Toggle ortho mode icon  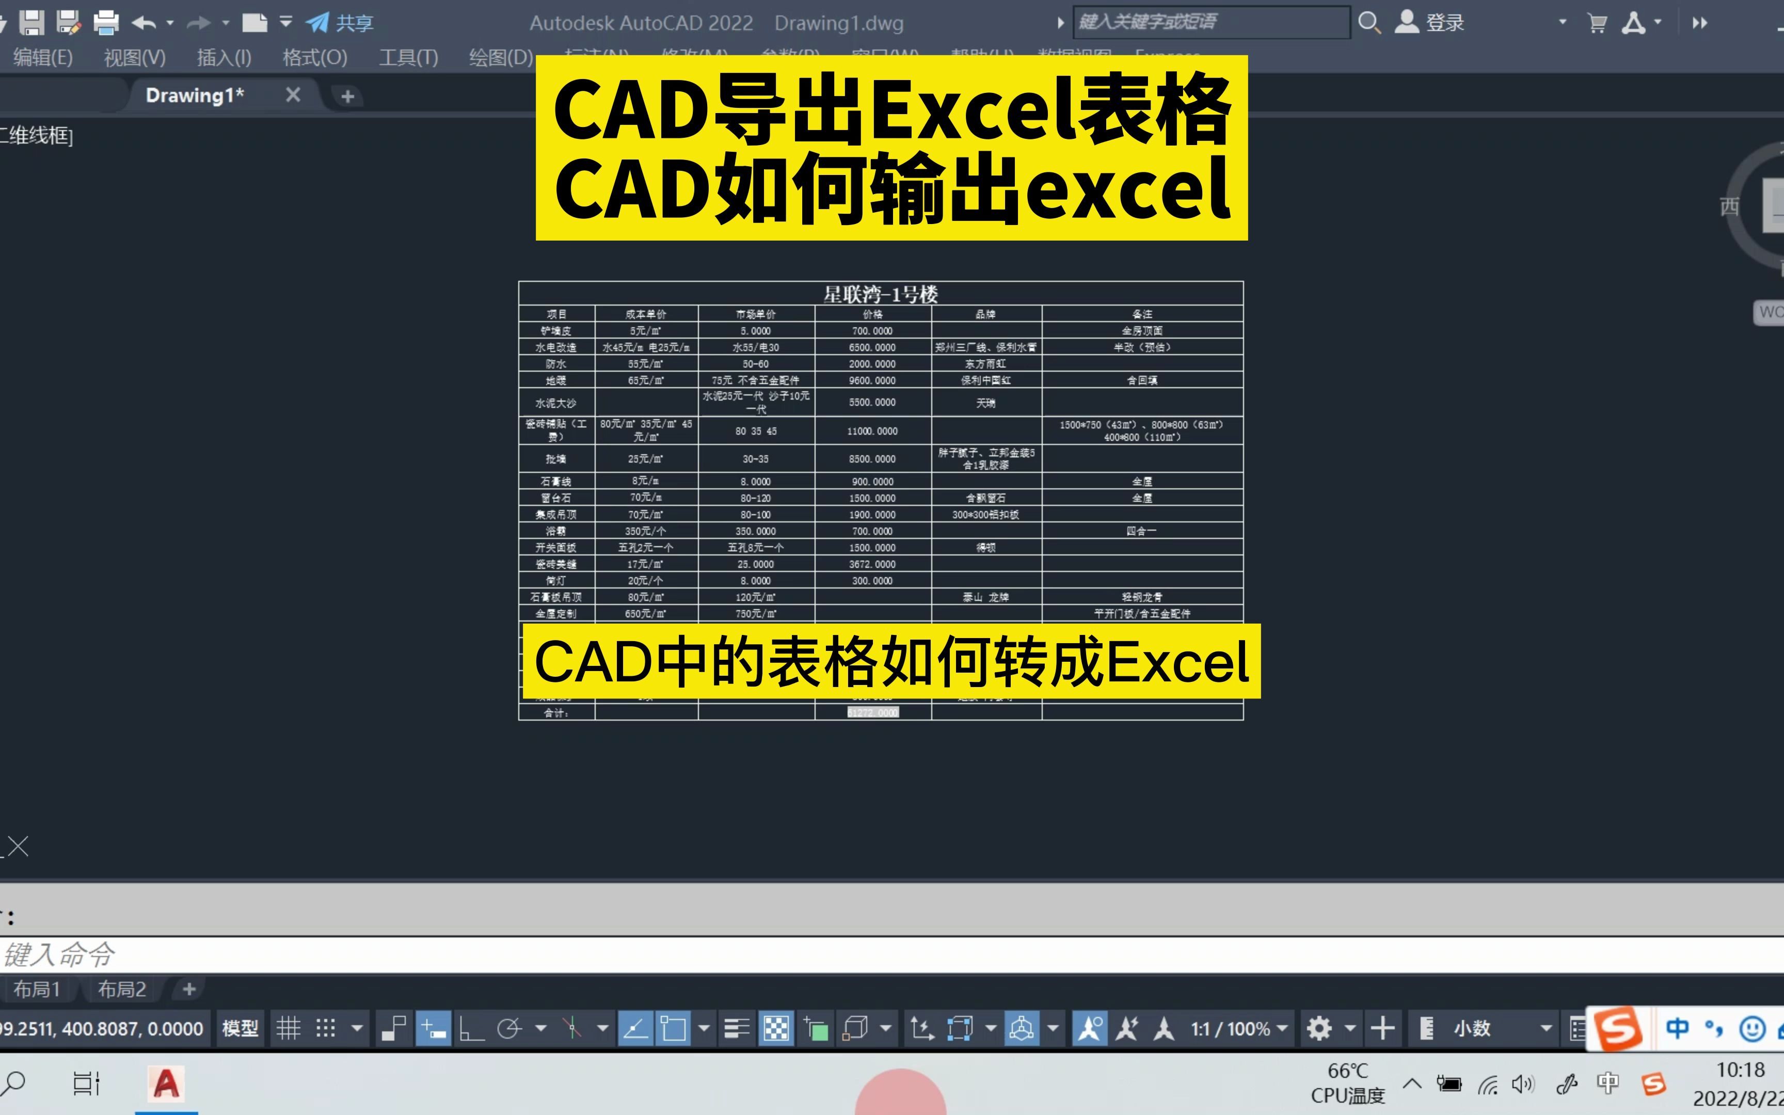[x=471, y=1028]
